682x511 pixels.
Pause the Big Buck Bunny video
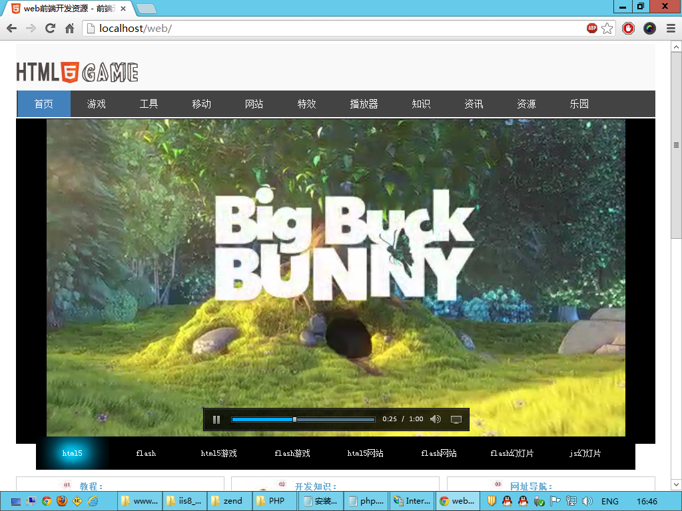tap(216, 419)
